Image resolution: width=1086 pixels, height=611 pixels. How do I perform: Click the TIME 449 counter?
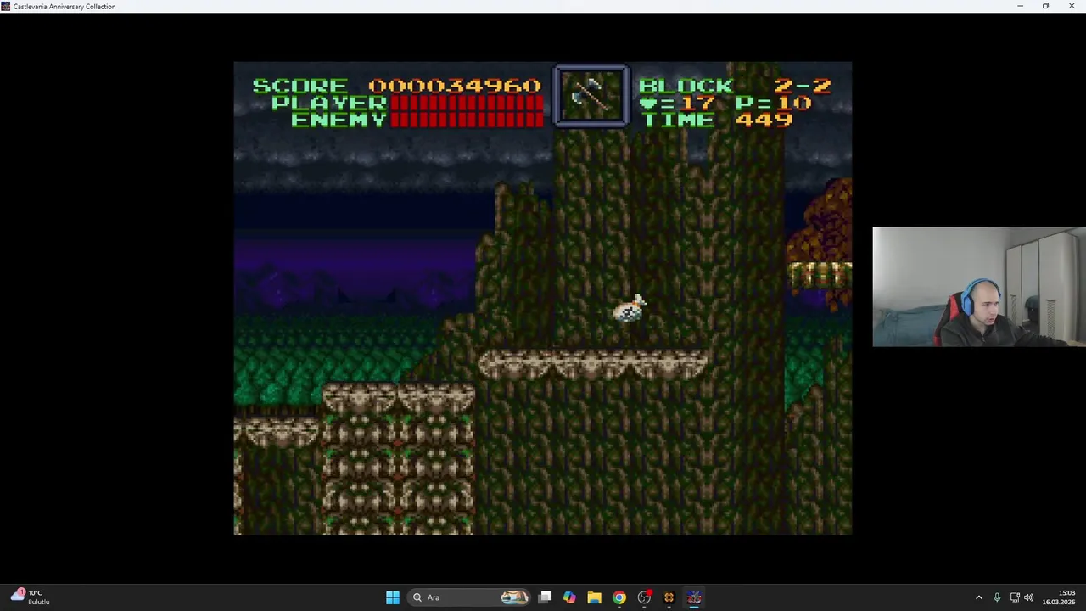pyautogui.click(x=716, y=120)
